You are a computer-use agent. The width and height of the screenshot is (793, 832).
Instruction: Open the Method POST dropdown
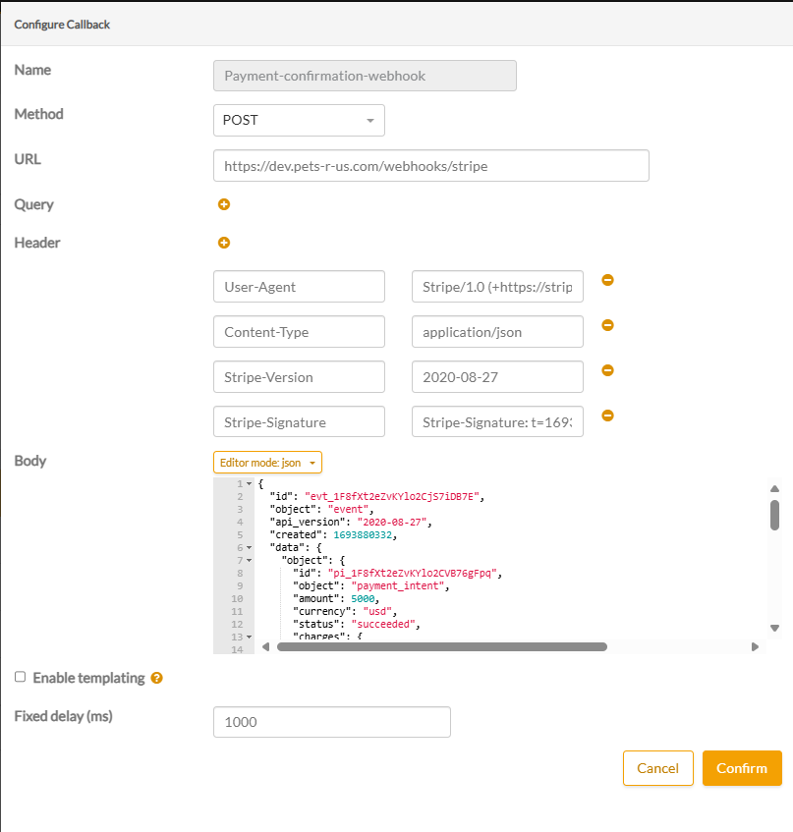tap(299, 120)
